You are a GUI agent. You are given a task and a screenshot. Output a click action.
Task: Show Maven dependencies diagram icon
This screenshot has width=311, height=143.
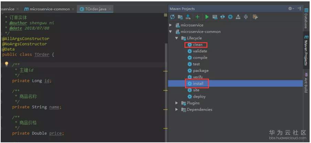coord(238,17)
